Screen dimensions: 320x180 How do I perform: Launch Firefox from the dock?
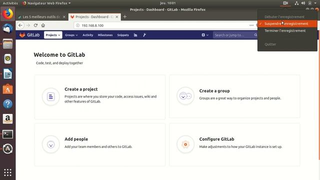(8, 14)
